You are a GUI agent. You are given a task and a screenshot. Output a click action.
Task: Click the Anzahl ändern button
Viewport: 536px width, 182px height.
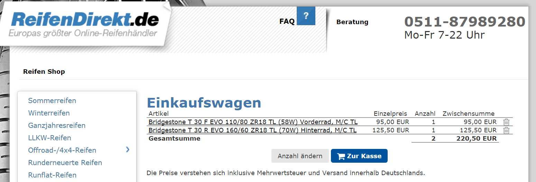pyautogui.click(x=300, y=156)
